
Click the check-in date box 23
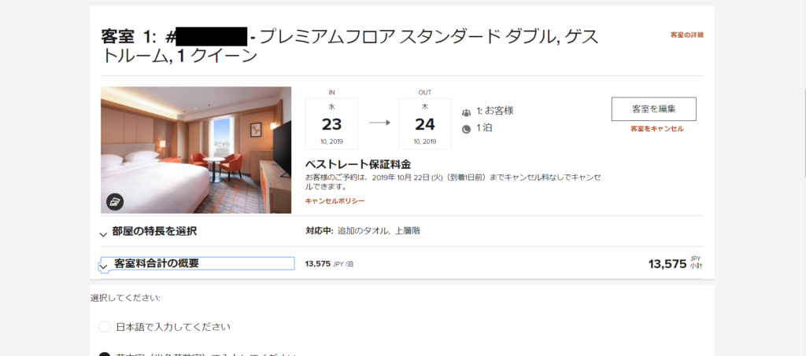(x=331, y=123)
